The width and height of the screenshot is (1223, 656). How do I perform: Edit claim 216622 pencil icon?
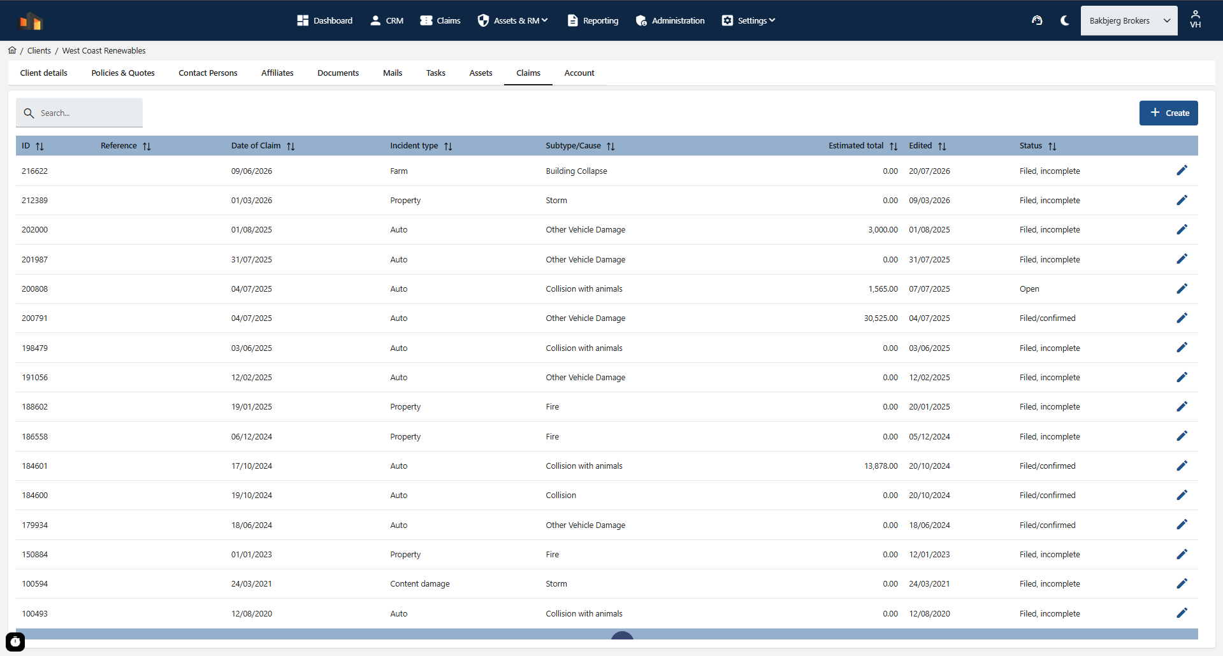point(1182,170)
